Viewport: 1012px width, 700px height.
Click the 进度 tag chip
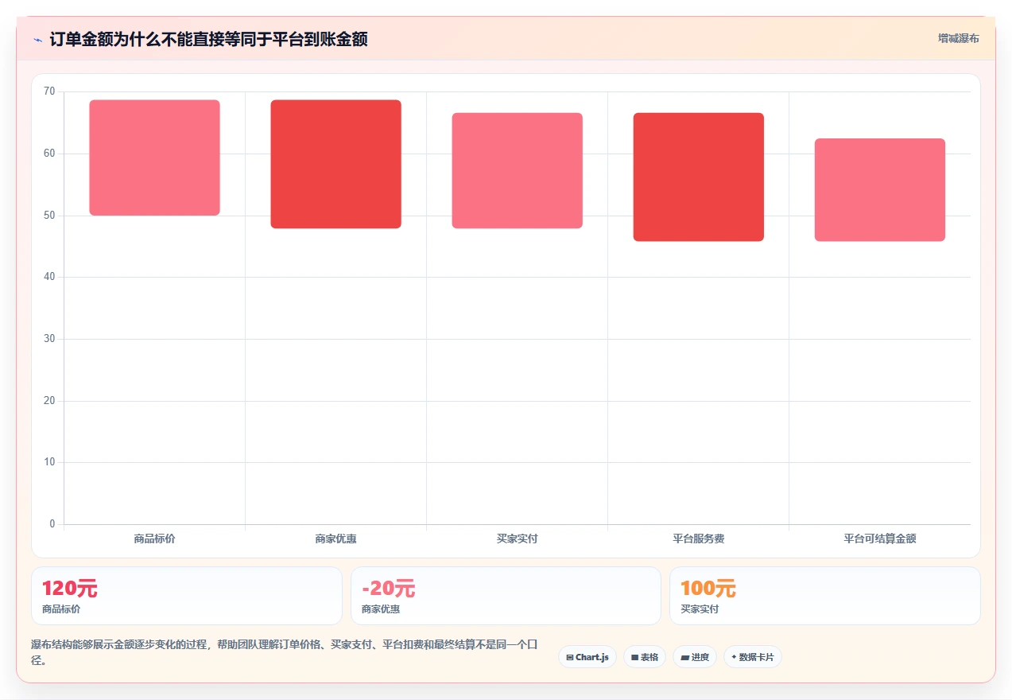695,657
